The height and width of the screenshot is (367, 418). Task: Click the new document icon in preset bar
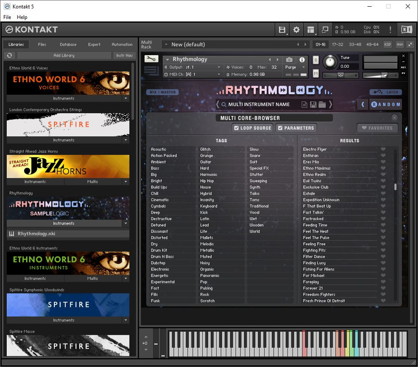(x=304, y=105)
